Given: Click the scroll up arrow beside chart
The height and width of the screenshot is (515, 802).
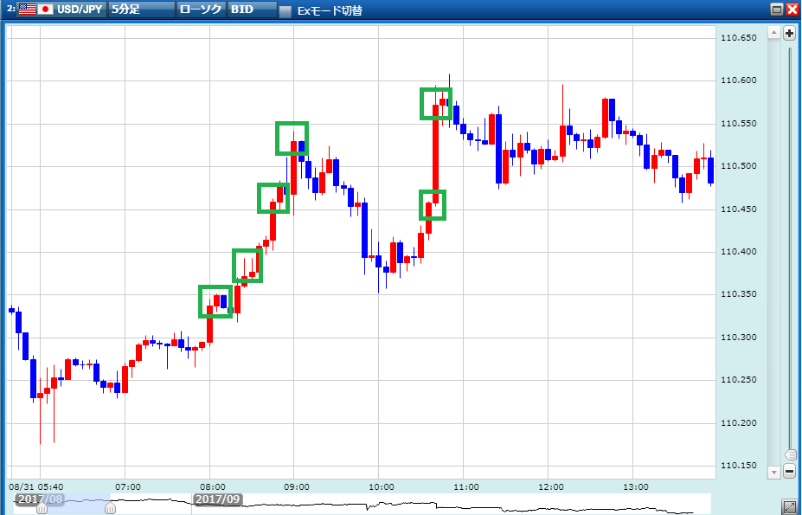Looking at the screenshot, I should pos(773,33).
